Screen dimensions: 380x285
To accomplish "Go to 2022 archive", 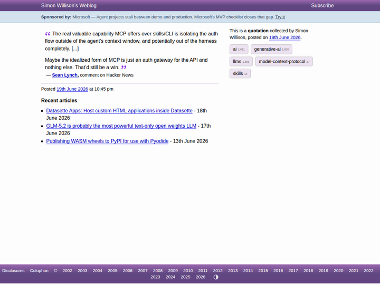I will coord(368,271).
